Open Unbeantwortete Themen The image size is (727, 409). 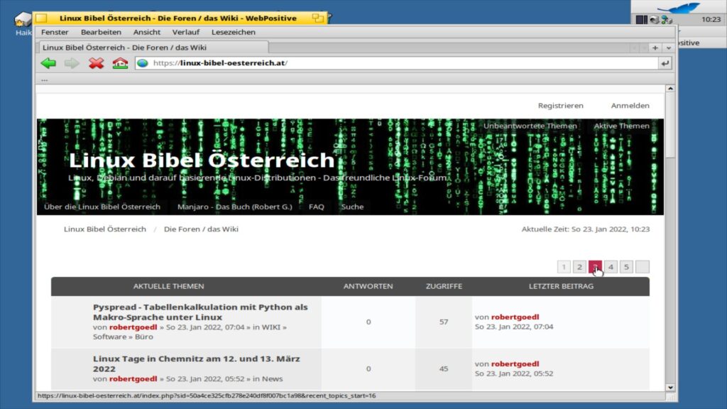[530, 126]
